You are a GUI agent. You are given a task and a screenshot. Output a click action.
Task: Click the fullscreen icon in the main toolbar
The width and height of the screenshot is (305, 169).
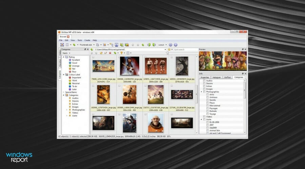(x=62, y=45)
